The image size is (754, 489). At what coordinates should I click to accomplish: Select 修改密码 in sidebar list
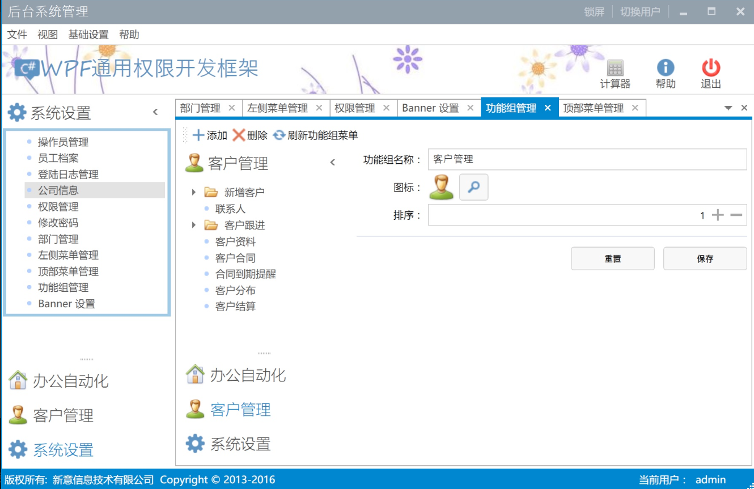coord(58,223)
